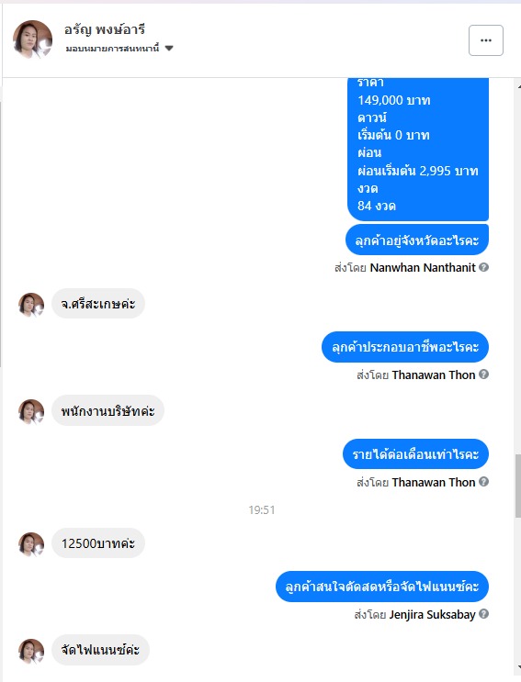521x682 pixels.
Task: Click the price details message with 149,000 บาท
Action: 418,149
